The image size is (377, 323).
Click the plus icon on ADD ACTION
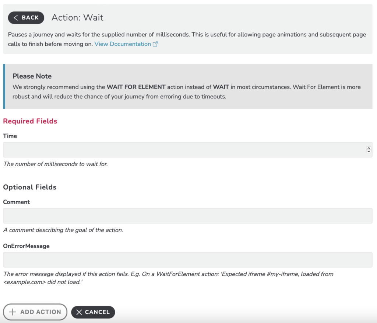[13, 312]
